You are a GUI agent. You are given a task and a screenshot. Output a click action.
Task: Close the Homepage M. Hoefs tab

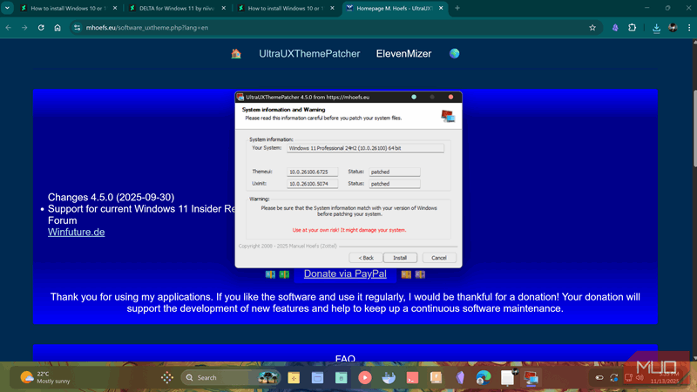pyautogui.click(x=441, y=8)
